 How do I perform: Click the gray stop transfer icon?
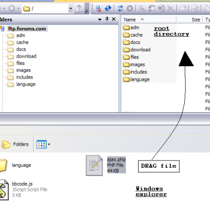[x=130, y=8]
